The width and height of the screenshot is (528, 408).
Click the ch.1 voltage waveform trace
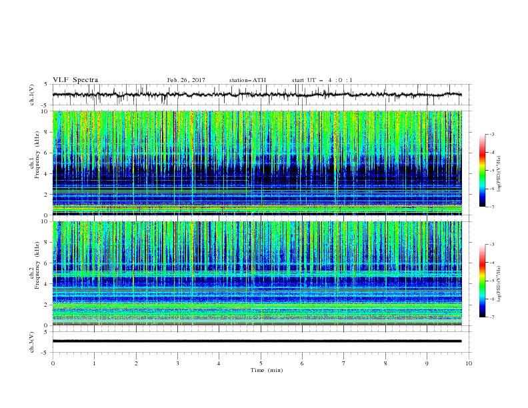tap(257, 95)
